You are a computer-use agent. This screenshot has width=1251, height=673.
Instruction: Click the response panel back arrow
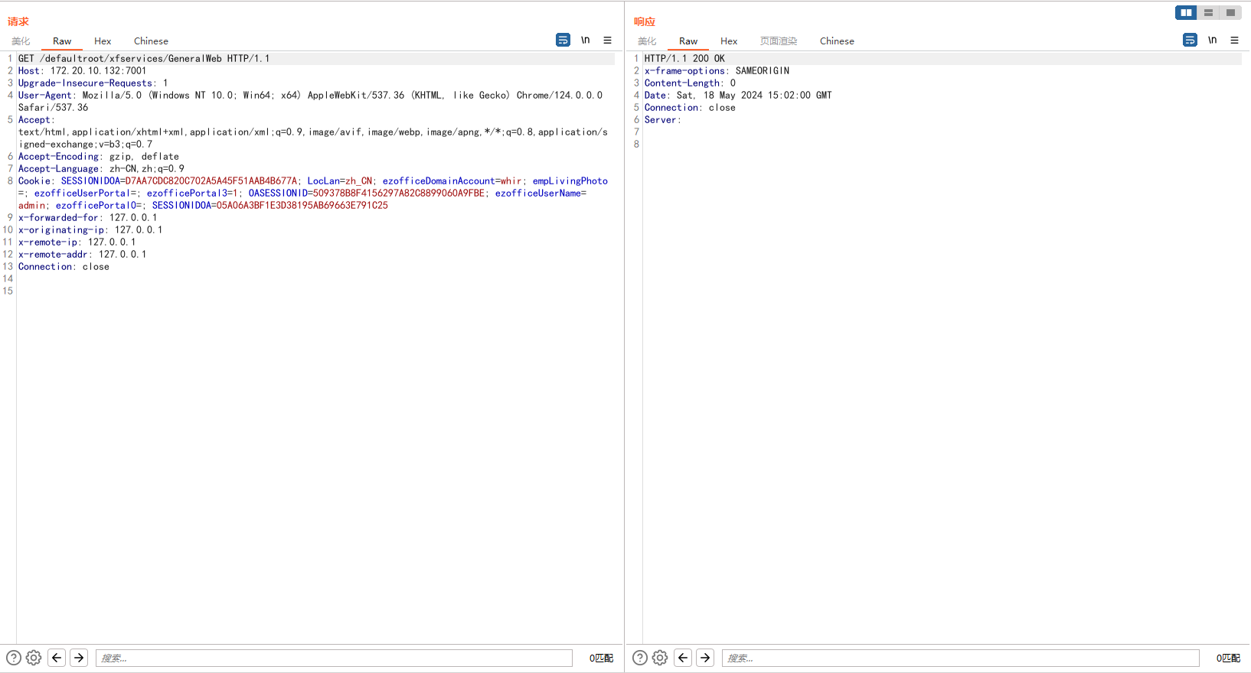point(683,658)
